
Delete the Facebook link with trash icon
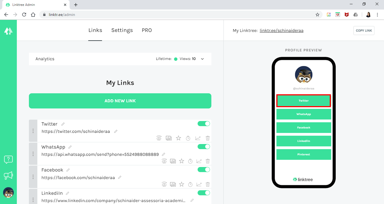tap(208, 184)
